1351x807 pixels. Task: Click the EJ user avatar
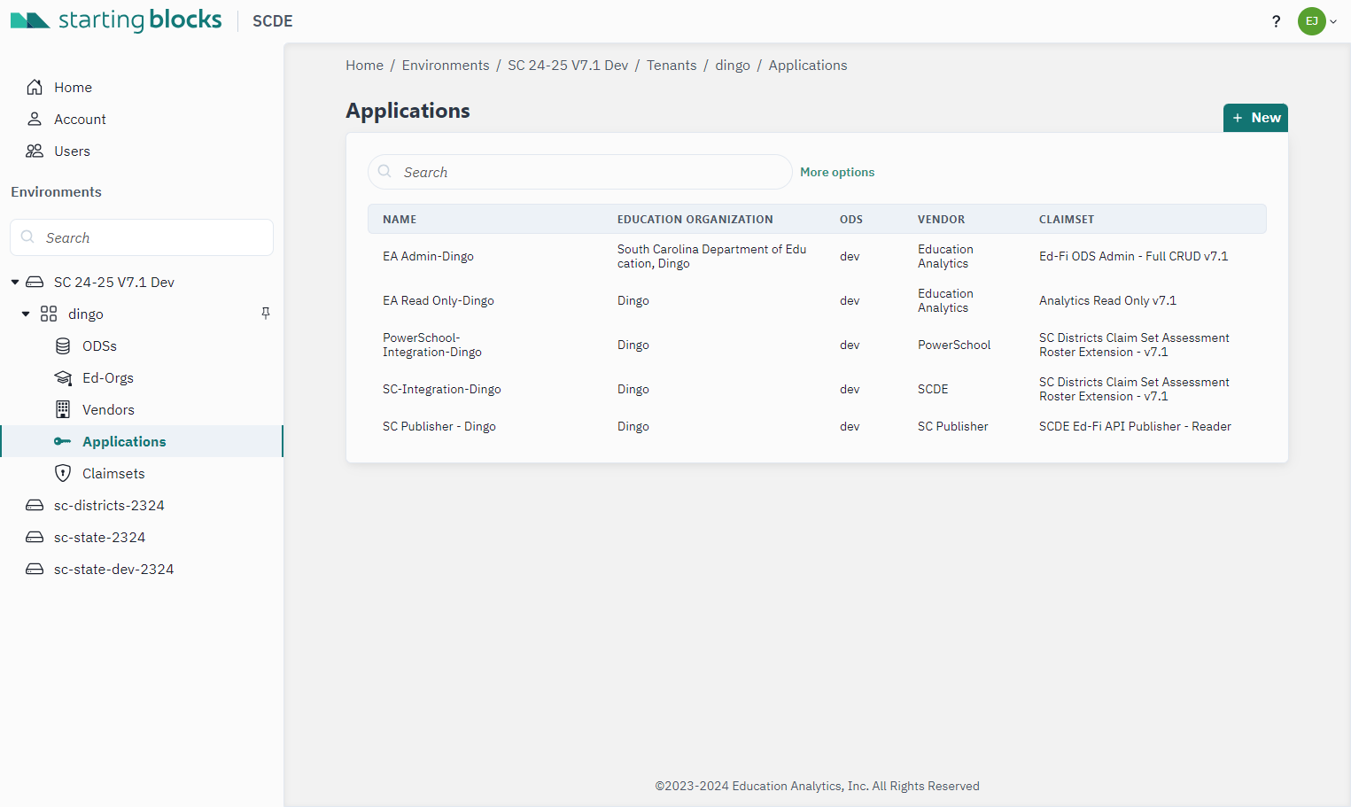pyautogui.click(x=1311, y=21)
